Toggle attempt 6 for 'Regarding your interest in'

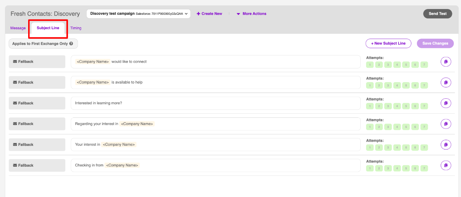(415, 127)
